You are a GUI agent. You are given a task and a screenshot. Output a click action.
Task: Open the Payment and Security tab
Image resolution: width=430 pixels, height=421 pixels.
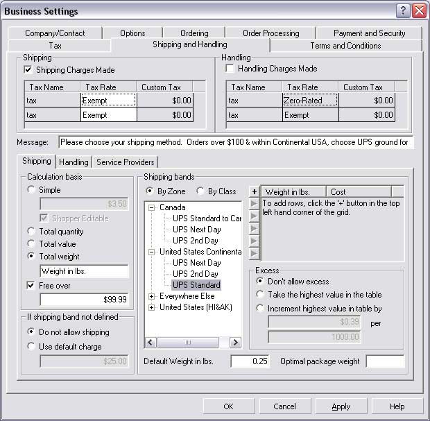pos(369,33)
